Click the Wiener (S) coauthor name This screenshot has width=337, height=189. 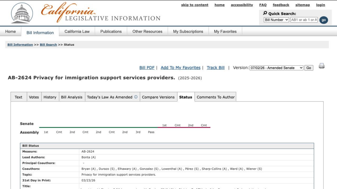click(254, 169)
